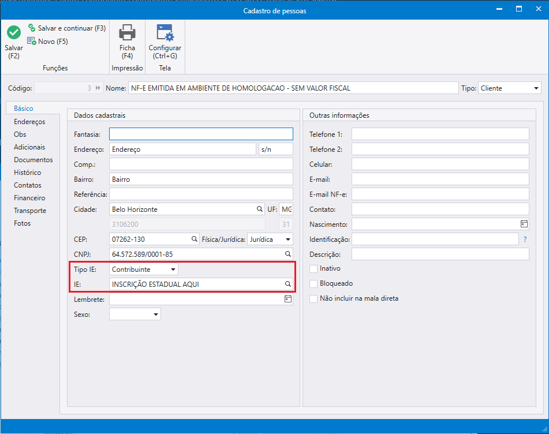Switch to the Financeiro tab

(29, 198)
